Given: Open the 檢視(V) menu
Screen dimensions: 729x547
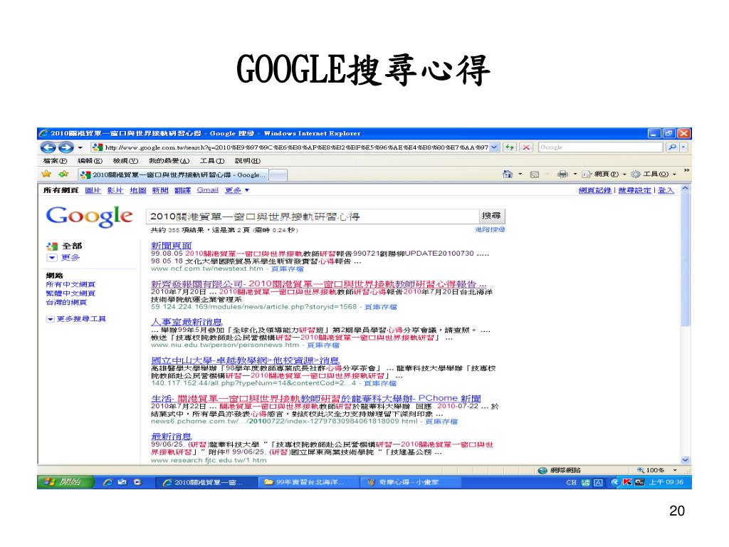Looking at the screenshot, I should pos(125,161).
